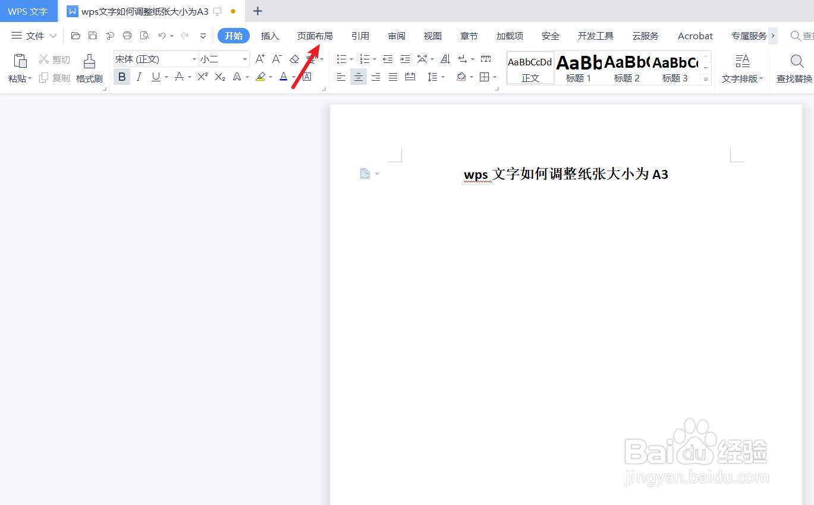The image size is (814, 505).
Task: Increase font size with A+ icon
Action: coord(260,59)
